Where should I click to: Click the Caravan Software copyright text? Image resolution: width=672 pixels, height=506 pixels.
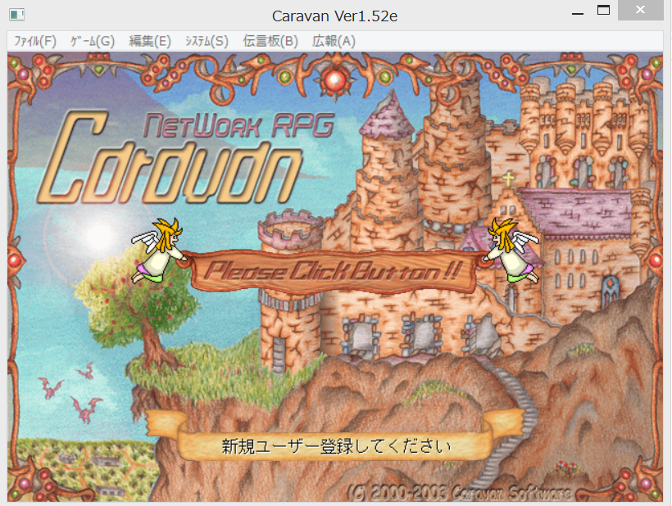pos(459,494)
